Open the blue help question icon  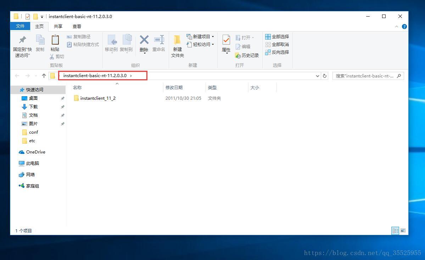point(404,27)
